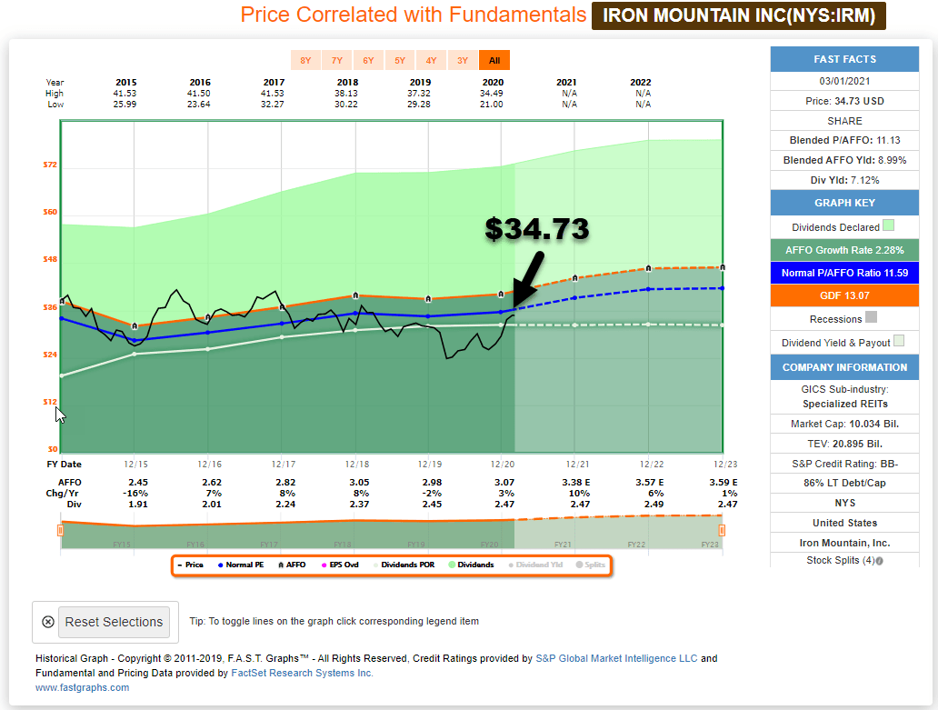
Task: Open FactSet Research Systems Inc. link
Action: 302,673
